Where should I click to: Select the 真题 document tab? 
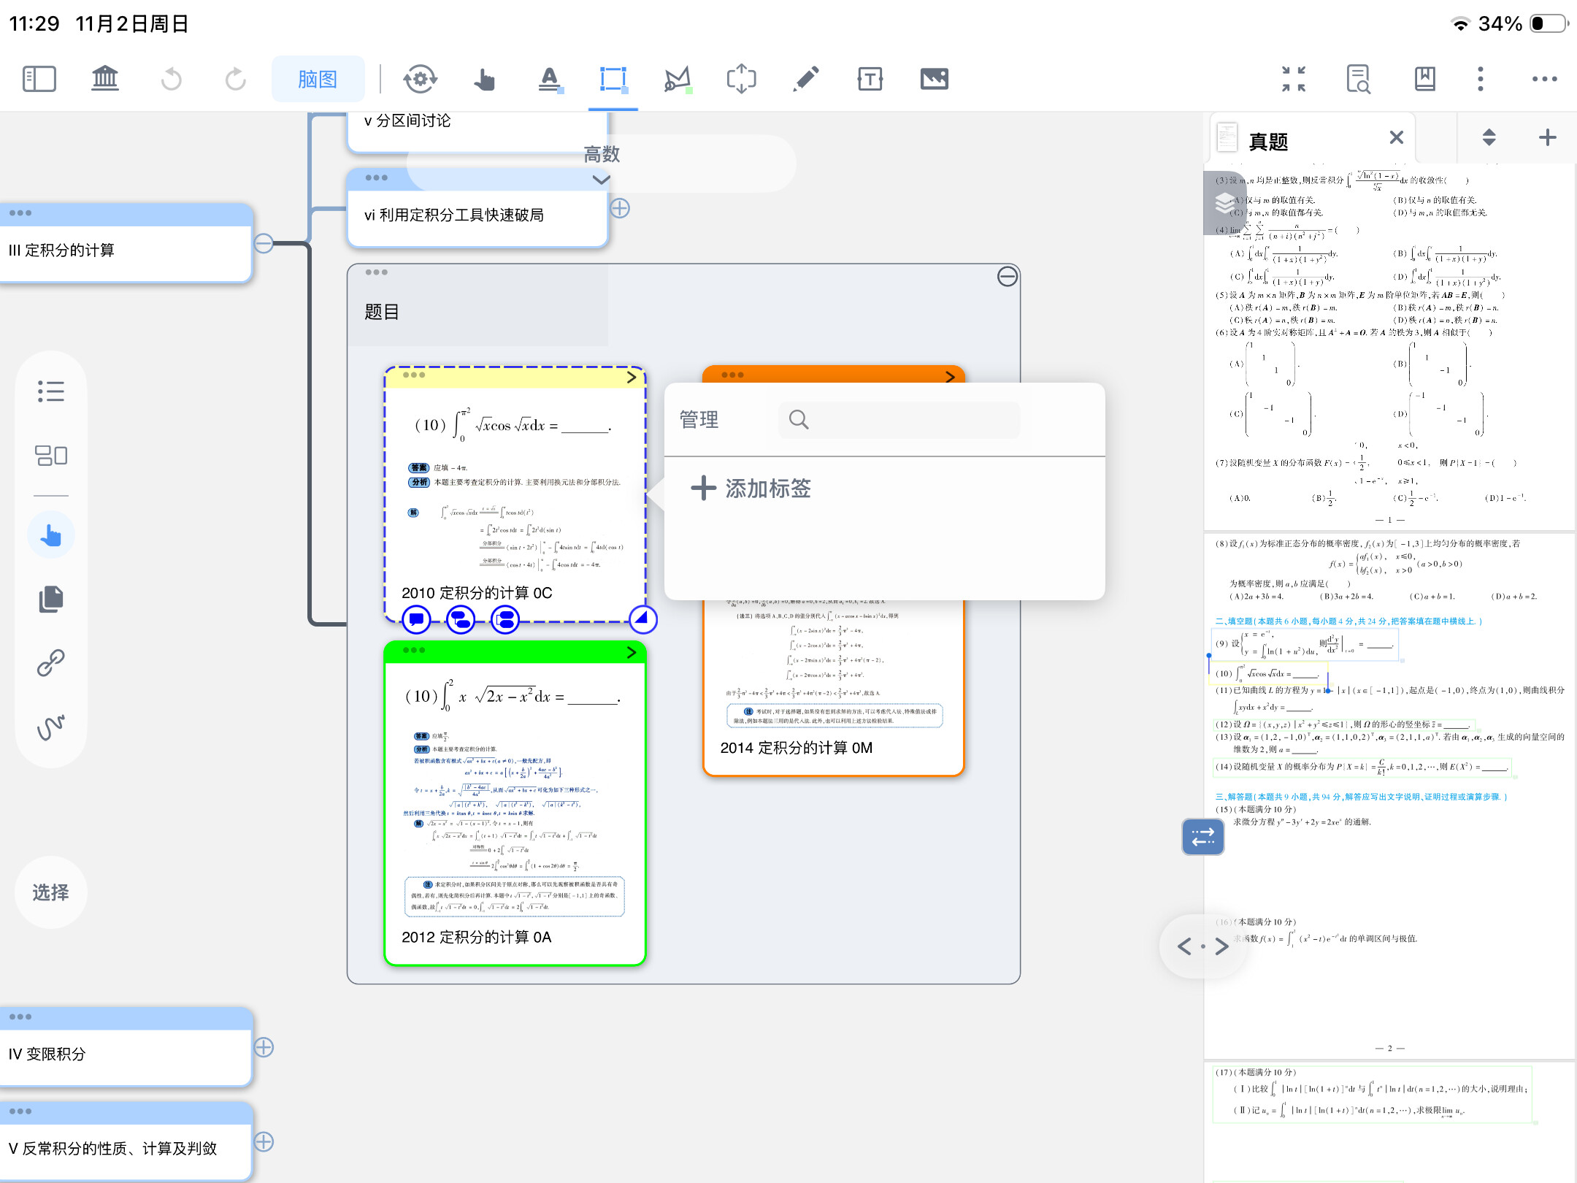click(1268, 141)
